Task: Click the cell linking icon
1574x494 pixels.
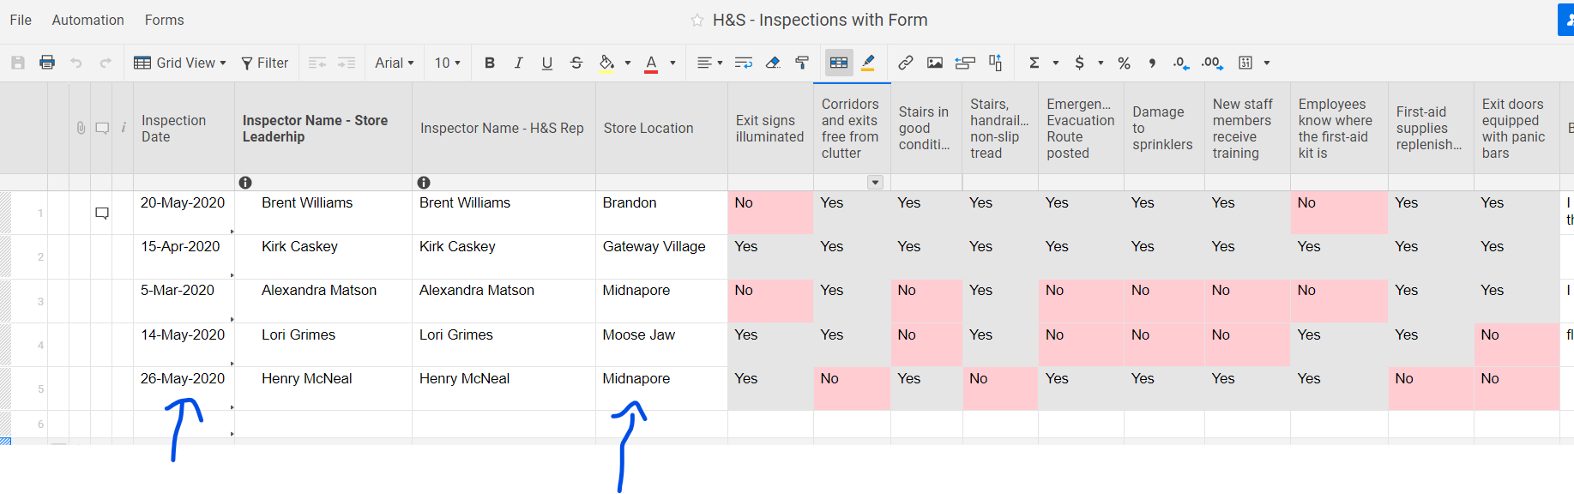Action: point(965,63)
